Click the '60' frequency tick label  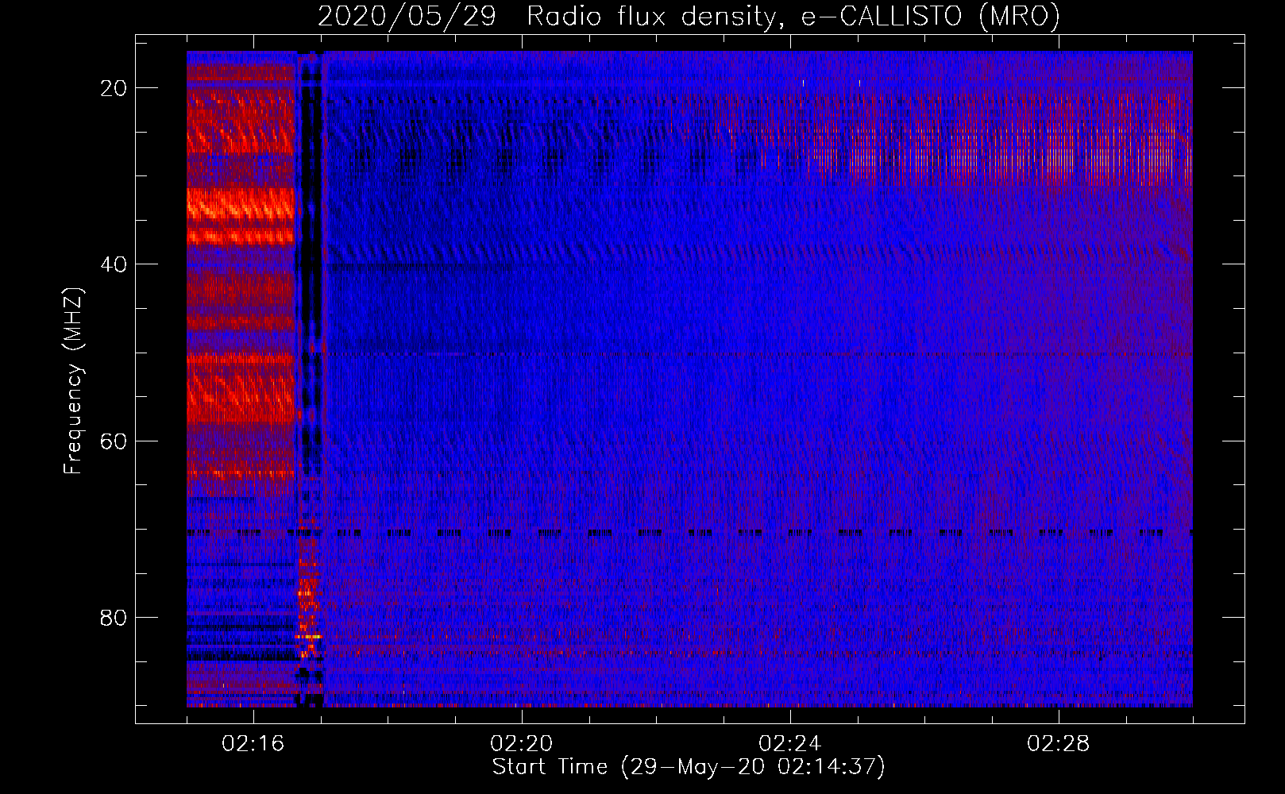click(x=114, y=441)
